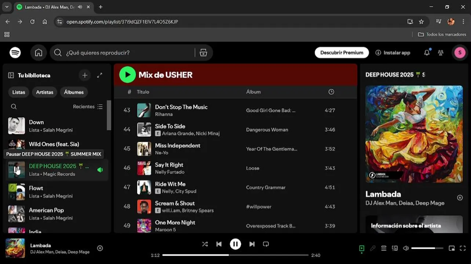This screenshot has height=264, width=471.
Task: Click Instalar app link
Action: coord(393,53)
